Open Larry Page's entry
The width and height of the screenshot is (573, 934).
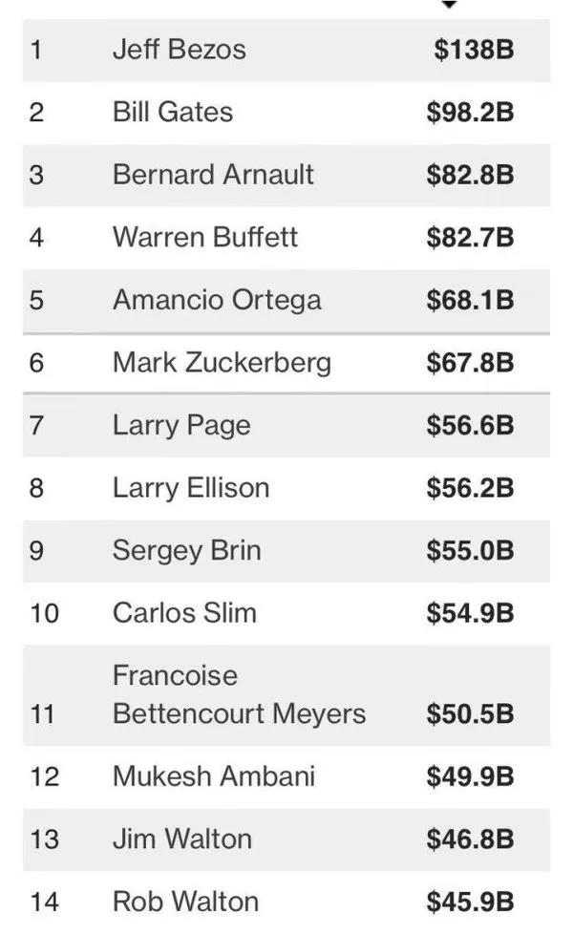[286, 426]
